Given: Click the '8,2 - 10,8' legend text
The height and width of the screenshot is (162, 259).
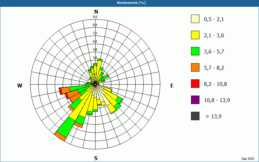Looking at the screenshot, I should tap(215, 84).
